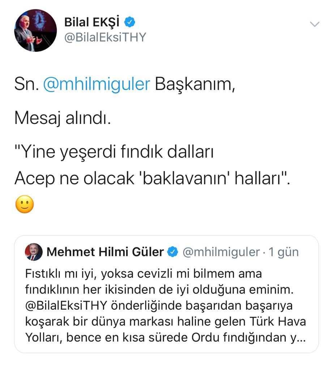Image resolution: width=333 pixels, height=370 pixels.
Task: Click the gray @mhilmiguler handle in the quoted tweet
Action: [x=221, y=252]
